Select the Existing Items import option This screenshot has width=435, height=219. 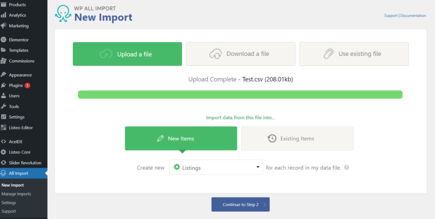(297, 139)
